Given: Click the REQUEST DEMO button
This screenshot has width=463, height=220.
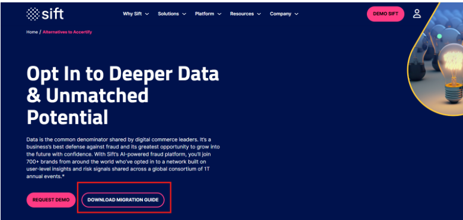Looking at the screenshot, I should click(x=51, y=200).
